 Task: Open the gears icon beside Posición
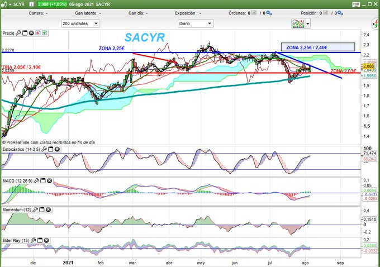pyautogui.click(x=340, y=13)
